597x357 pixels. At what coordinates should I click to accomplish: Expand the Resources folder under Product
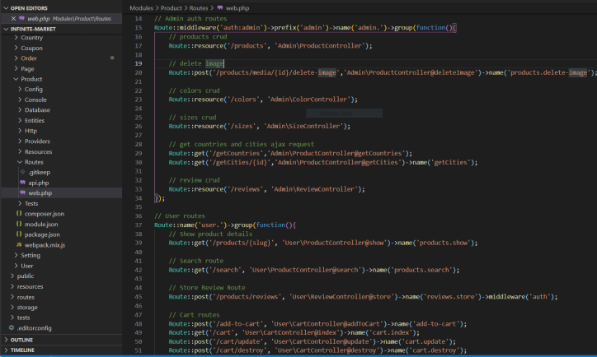(x=20, y=151)
